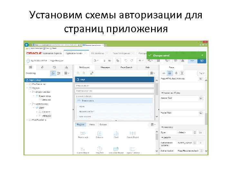Switch to the Grid Layout tab

coord(84,67)
